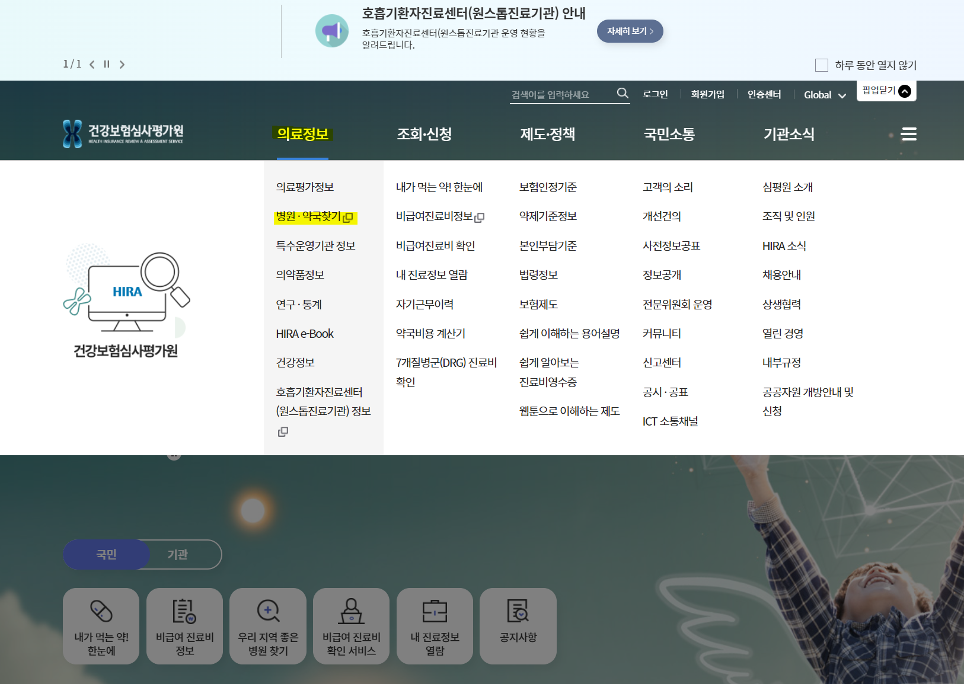Image resolution: width=964 pixels, height=684 pixels.
Task: Select the 국민 toggle option
Action: 106,555
